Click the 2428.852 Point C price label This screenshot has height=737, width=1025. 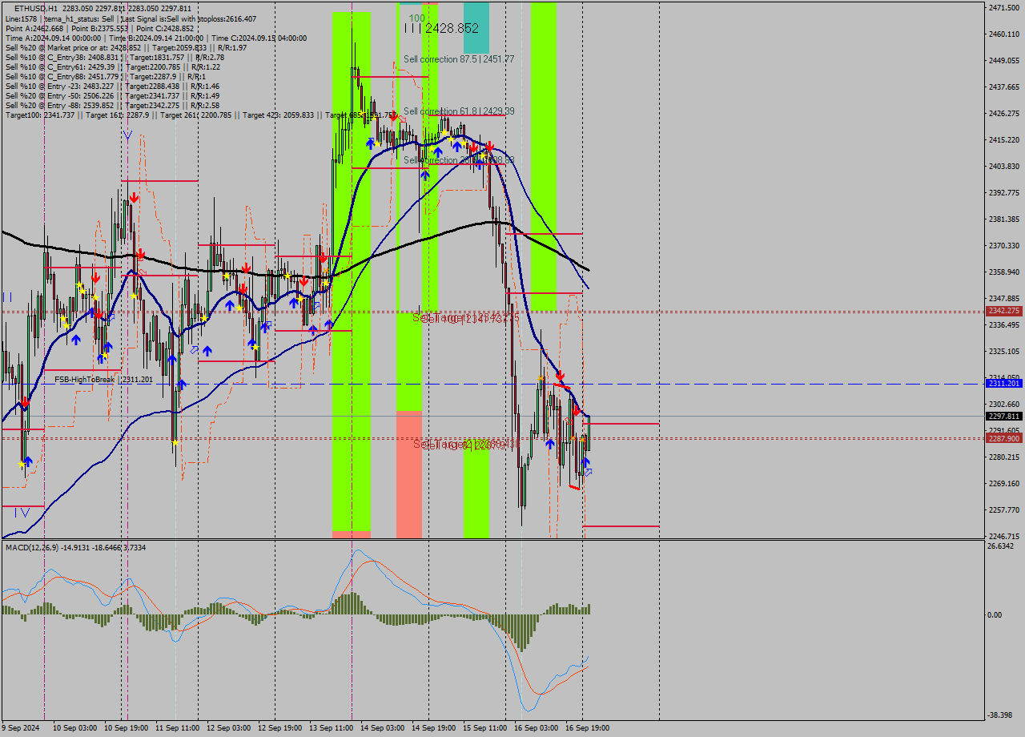[x=452, y=28]
